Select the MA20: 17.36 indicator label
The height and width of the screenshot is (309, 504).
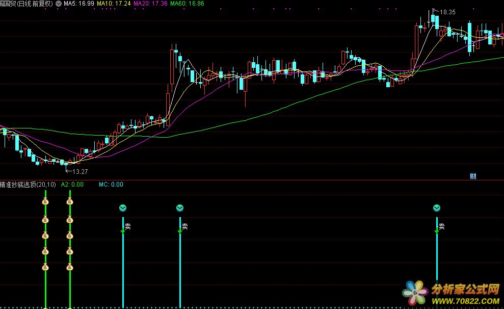pyautogui.click(x=150, y=4)
